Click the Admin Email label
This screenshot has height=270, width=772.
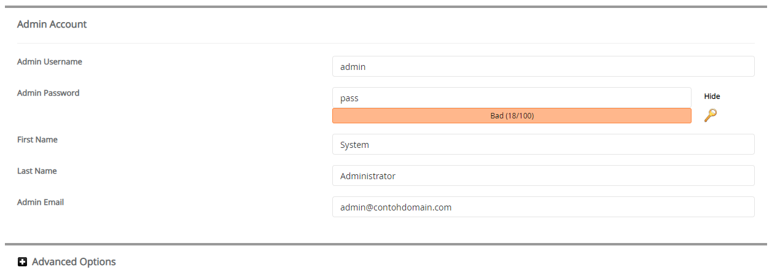[41, 202]
